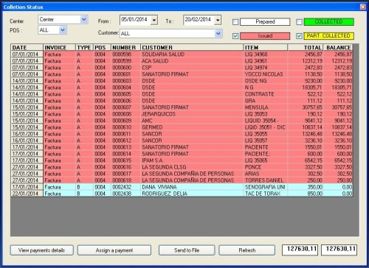Click invoice number 0002432
This screenshot has height=268, width=369.
click(125, 187)
